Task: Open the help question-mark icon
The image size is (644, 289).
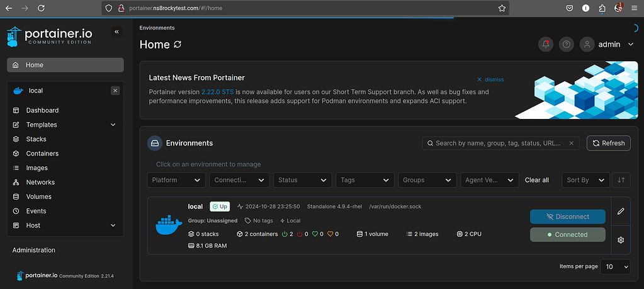Action: (567, 44)
